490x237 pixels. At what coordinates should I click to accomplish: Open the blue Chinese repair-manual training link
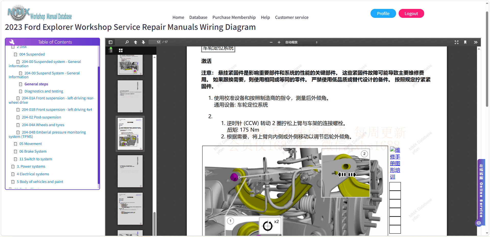pyautogui.click(x=395, y=163)
